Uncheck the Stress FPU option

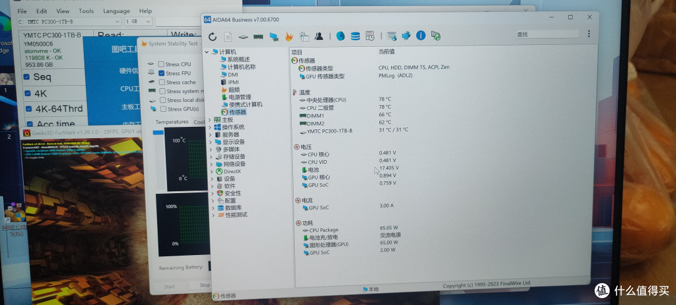coord(161,73)
